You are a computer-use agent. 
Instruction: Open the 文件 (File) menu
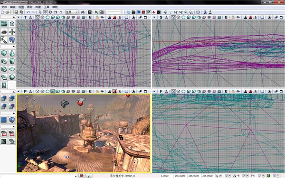coord(4,7)
